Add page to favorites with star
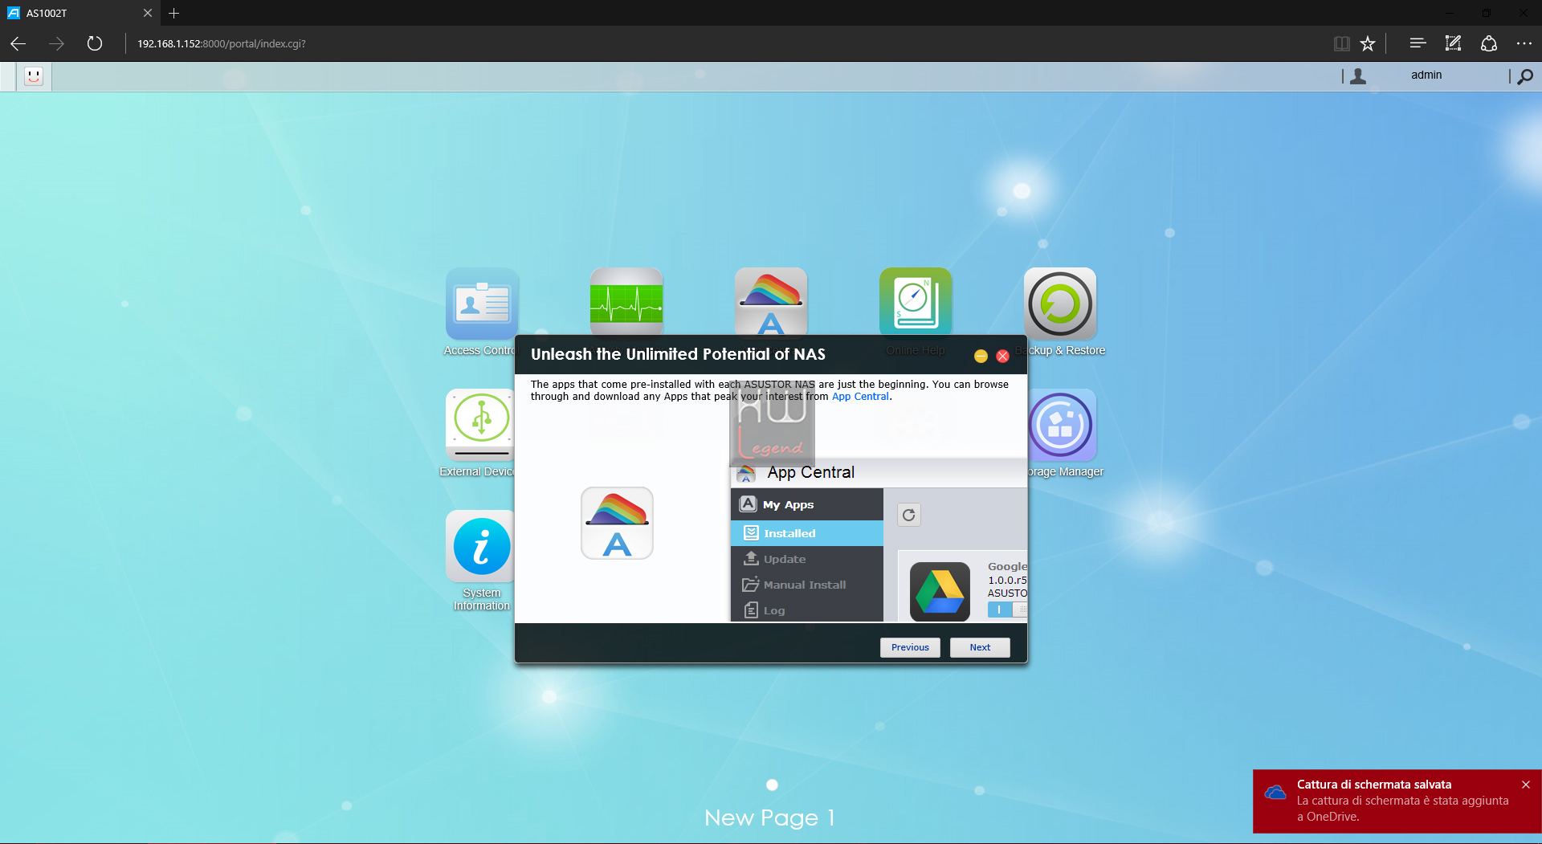The height and width of the screenshot is (844, 1542). pyautogui.click(x=1368, y=43)
